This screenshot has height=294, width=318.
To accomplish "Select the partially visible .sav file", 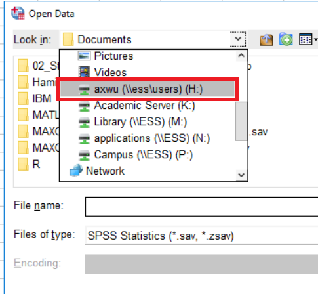I will [258, 132].
